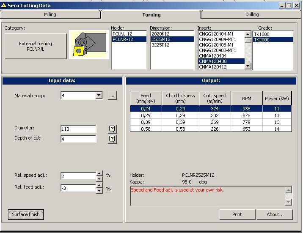Click RPM value 938
This screenshot has width=303, height=233.
pos(247,109)
